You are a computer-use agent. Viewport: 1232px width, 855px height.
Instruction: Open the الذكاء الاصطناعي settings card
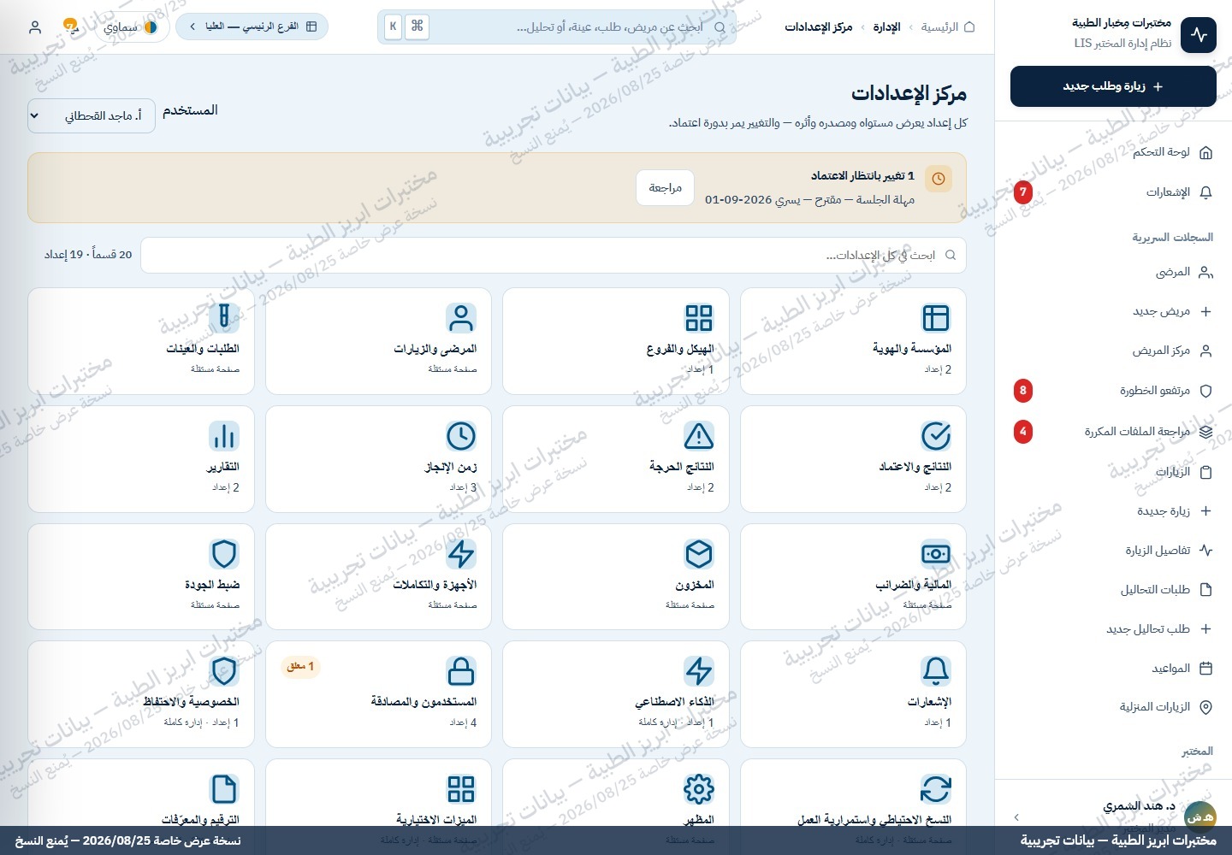click(x=616, y=694)
